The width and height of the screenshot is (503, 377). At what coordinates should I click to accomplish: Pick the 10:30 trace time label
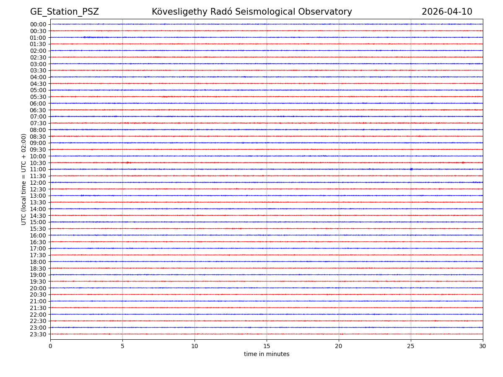point(38,163)
